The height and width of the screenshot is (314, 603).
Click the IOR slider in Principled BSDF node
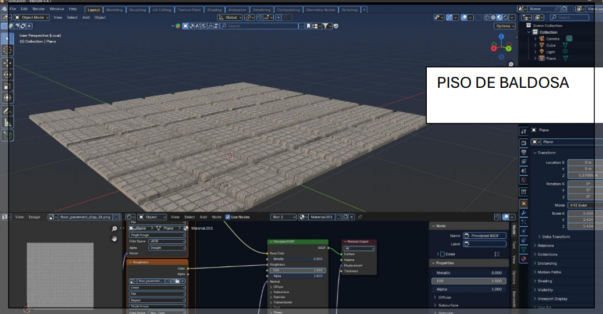coord(297,270)
